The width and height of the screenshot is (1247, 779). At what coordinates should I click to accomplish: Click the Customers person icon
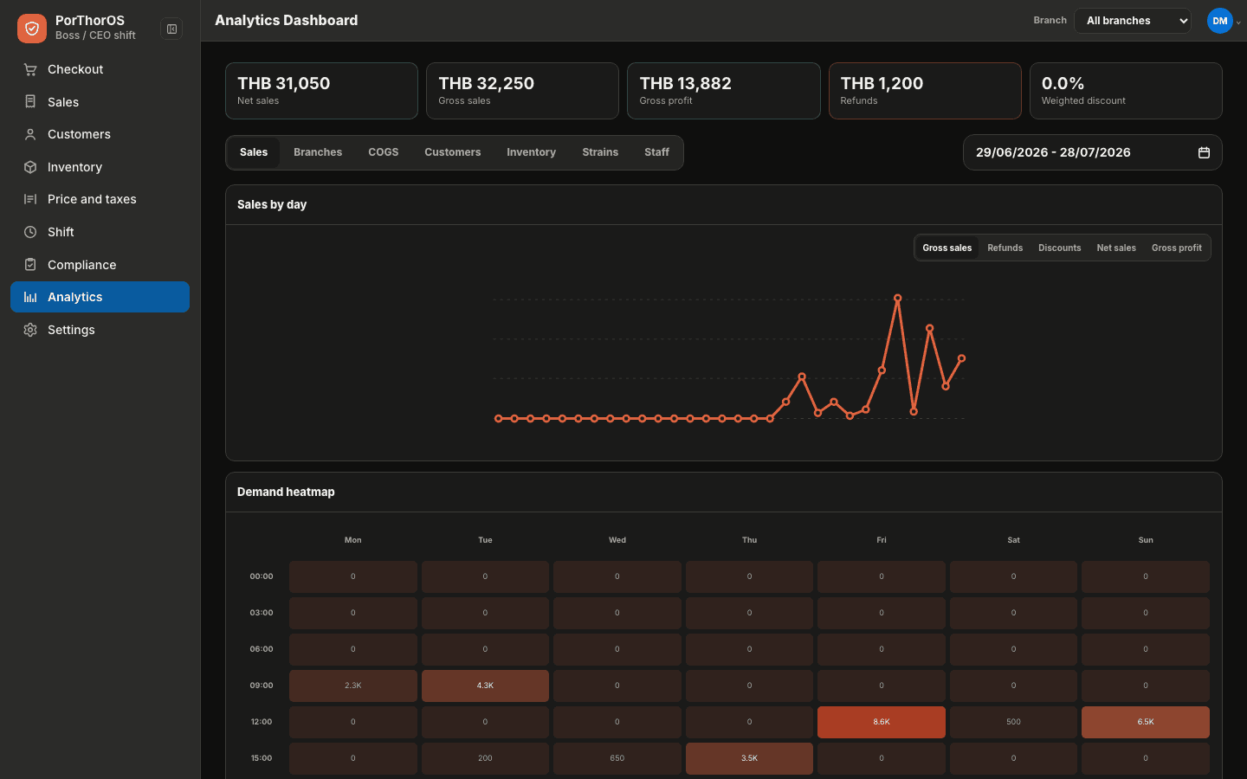point(30,134)
